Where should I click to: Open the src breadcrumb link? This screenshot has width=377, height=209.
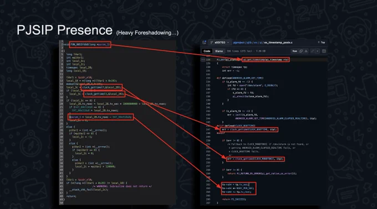click(256, 43)
